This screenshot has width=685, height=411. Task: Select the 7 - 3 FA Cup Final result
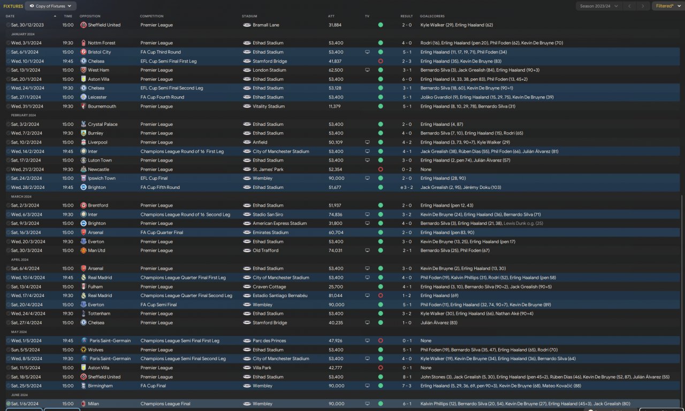[407, 386]
